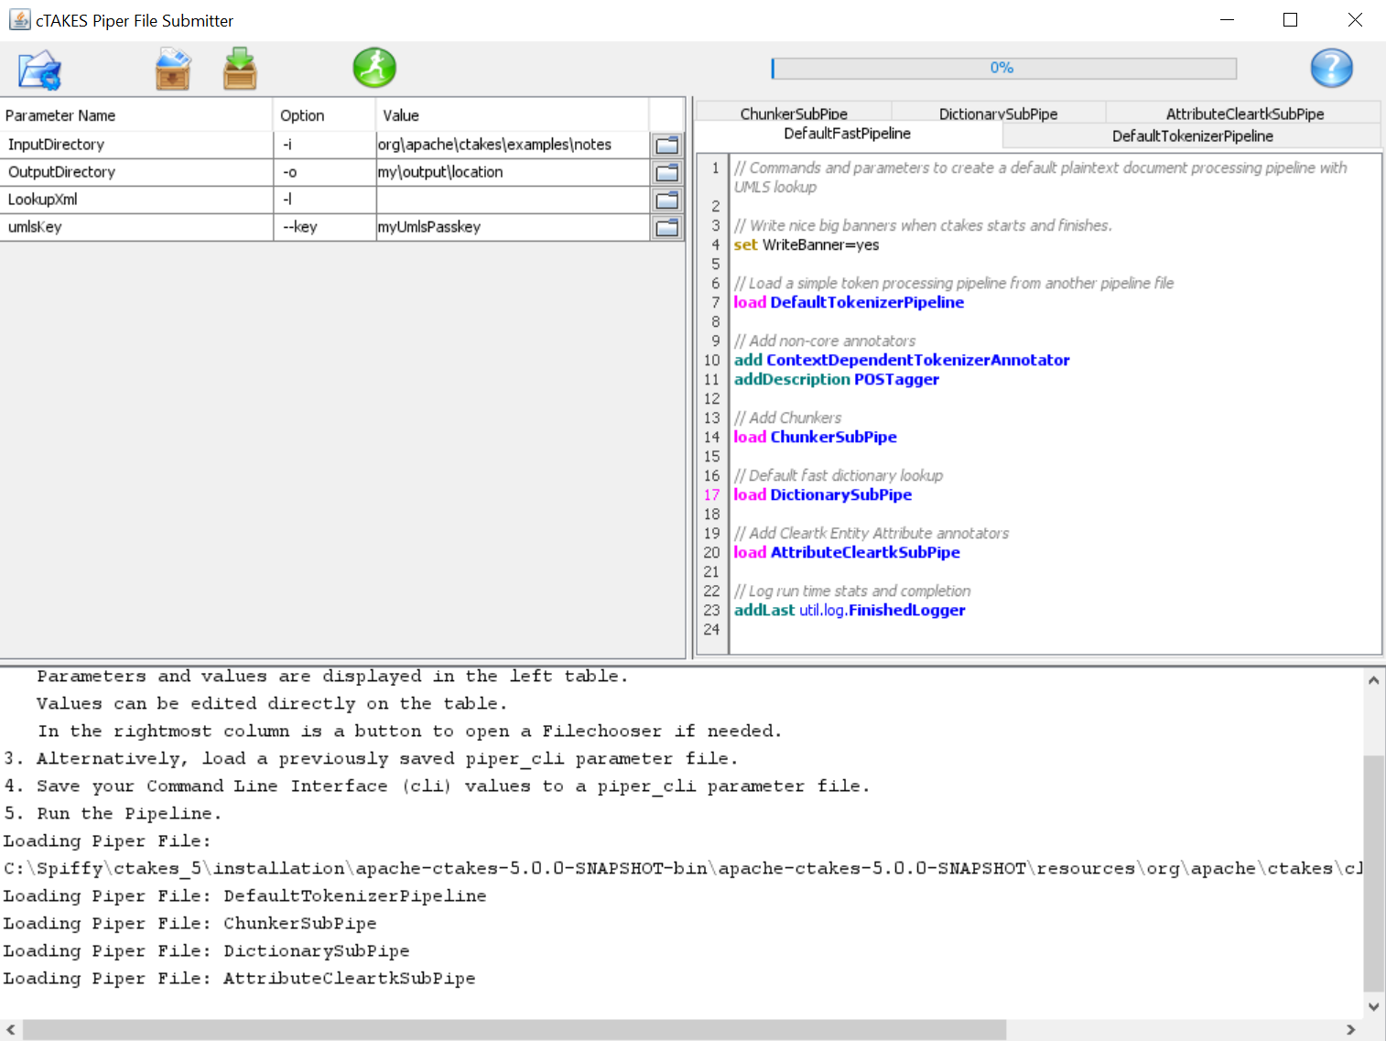Click the log panel's scroll-down arrow
Image resolution: width=1386 pixels, height=1041 pixels.
tap(1373, 1005)
